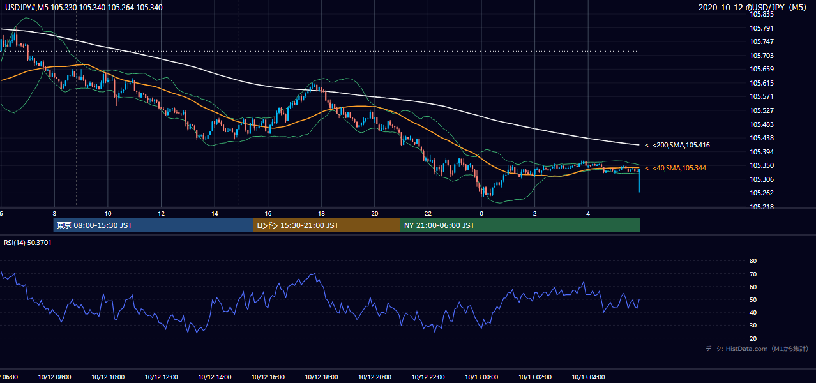The image size is (816, 383).
Task: Click the hour 16 label under price chart
Action: coord(268,213)
